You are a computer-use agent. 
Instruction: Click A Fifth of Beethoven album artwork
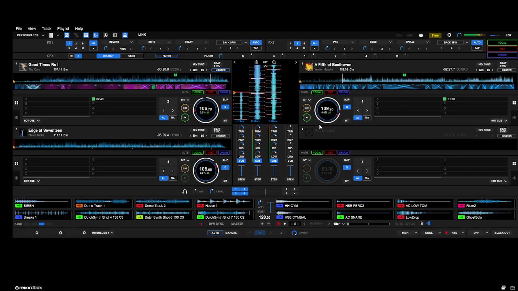(309, 67)
